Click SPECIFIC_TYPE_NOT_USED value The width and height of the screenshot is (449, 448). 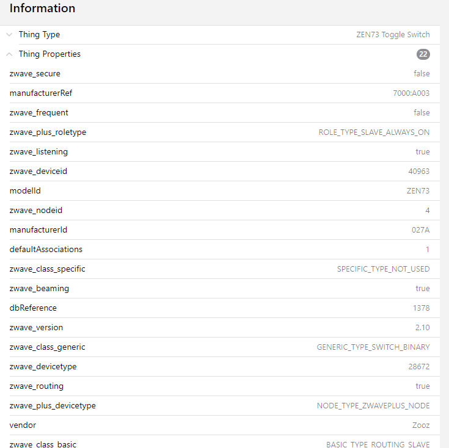(383, 269)
